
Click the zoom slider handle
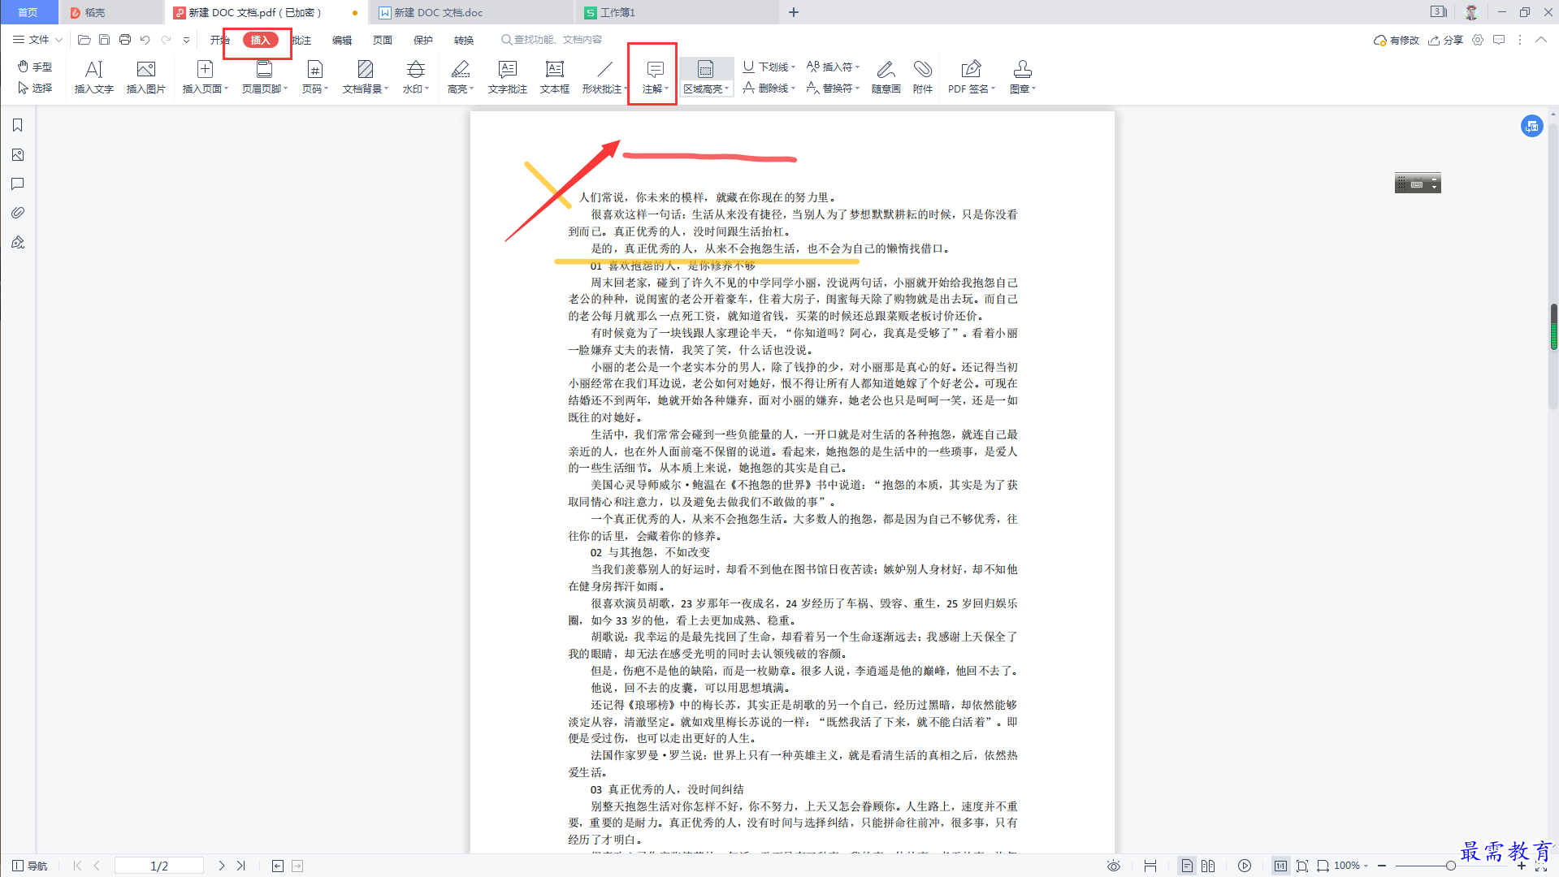pos(1450,866)
